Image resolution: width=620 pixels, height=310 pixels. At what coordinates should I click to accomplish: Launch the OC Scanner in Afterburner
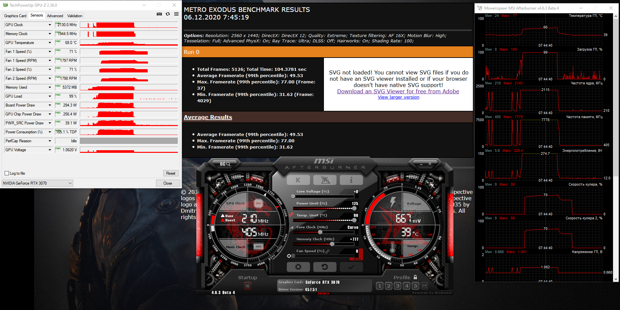pos(225,164)
